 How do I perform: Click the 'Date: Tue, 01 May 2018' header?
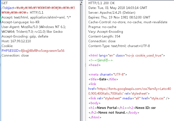click(x=118, y=8)
